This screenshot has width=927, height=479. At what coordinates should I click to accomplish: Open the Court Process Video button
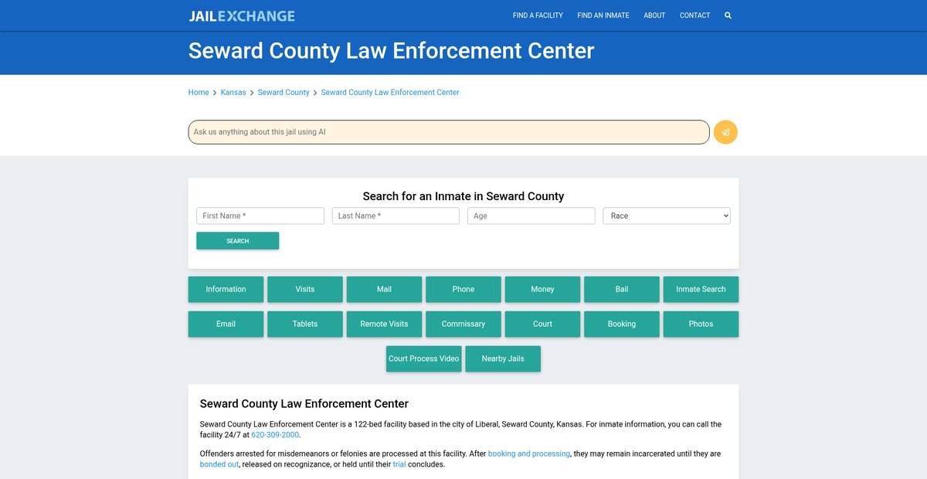click(x=423, y=359)
